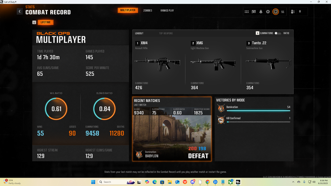Open the XMG light machine gun card

(213, 66)
